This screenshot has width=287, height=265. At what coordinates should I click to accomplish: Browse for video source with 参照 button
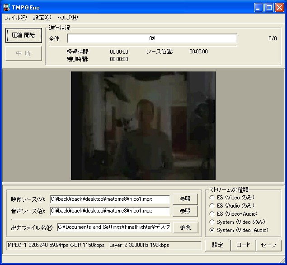pyautogui.click(x=185, y=199)
